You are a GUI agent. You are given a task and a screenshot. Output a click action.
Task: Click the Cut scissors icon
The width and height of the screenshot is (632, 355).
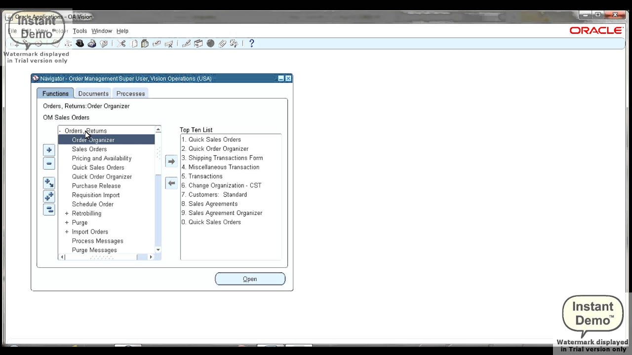point(121,43)
